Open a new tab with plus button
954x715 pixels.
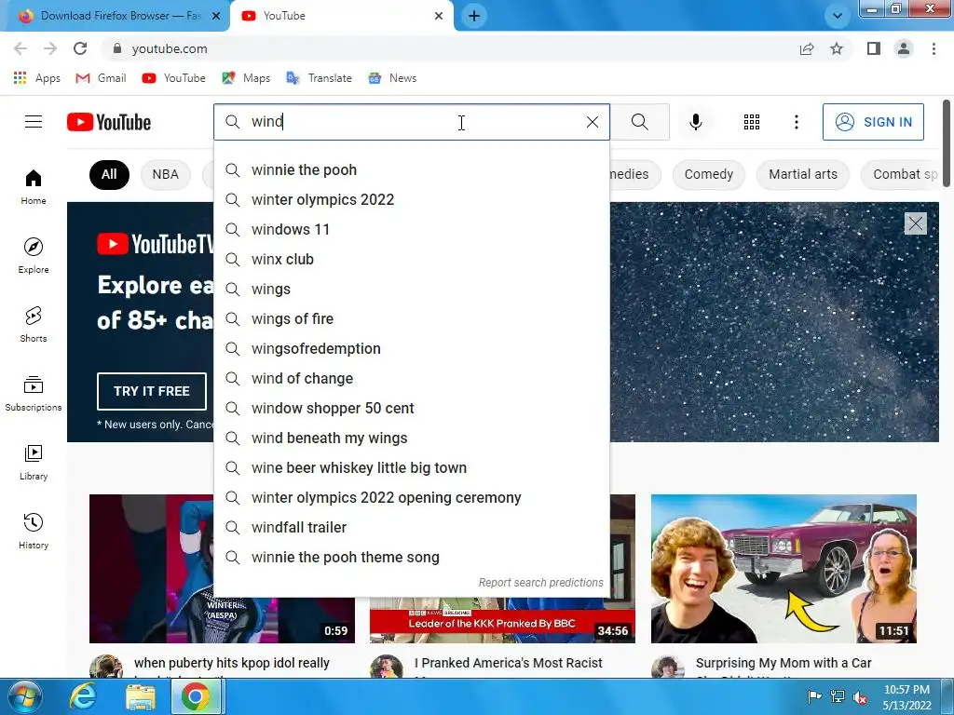(474, 16)
